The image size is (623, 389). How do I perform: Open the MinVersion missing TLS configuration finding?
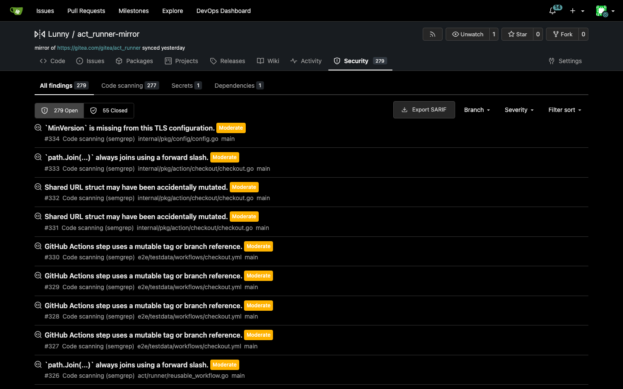tap(130, 128)
